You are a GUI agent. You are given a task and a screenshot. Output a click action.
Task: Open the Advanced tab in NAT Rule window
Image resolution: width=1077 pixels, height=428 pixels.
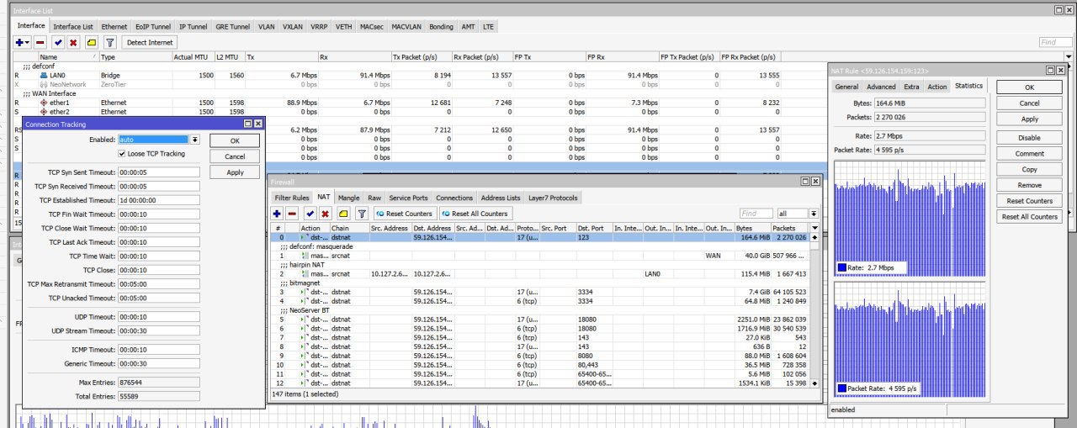point(881,87)
